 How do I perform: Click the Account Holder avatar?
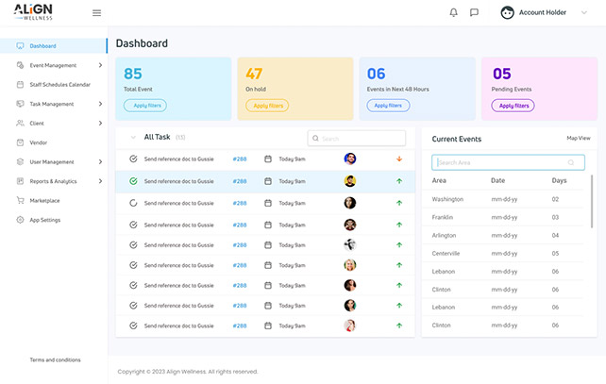pos(507,13)
